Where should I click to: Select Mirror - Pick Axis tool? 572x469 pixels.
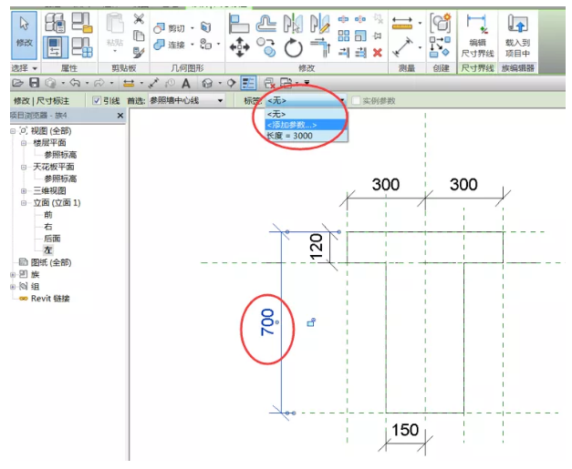(x=293, y=24)
